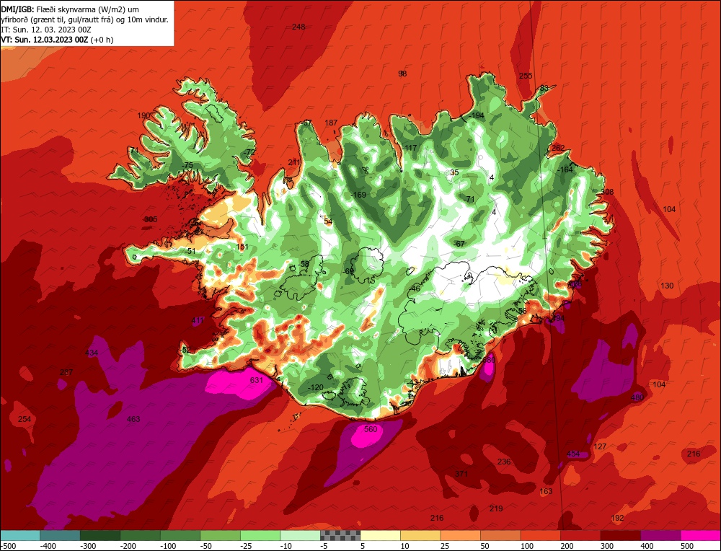This screenshot has height=551, width=721.
Task: Click the map value 211
Action: tap(294, 162)
